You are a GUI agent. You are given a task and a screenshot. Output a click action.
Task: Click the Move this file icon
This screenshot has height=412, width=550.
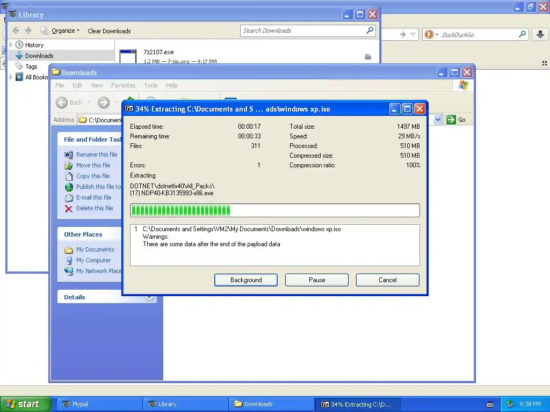[x=69, y=165]
